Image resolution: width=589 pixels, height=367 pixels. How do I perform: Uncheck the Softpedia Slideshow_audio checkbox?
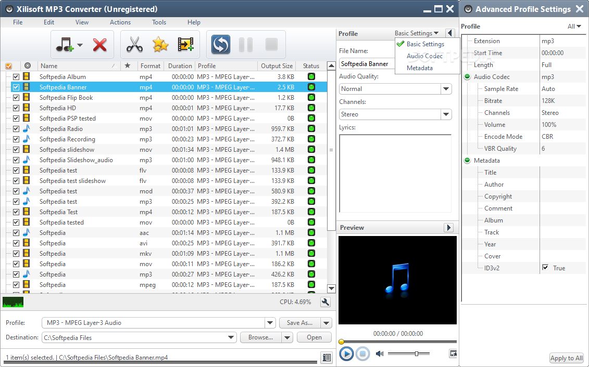coord(16,160)
